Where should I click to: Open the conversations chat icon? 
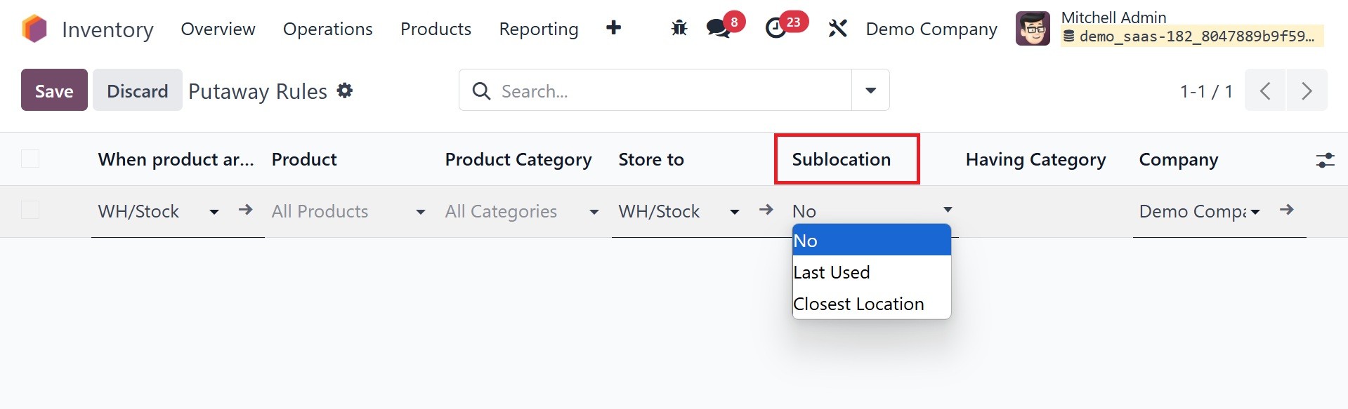(718, 29)
